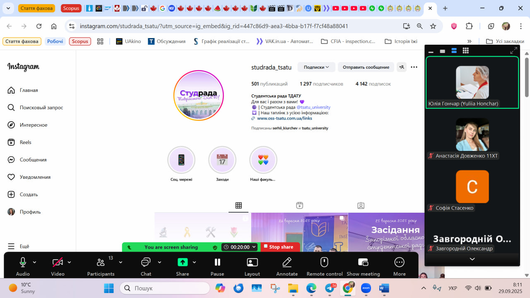Reload the Instagram page

point(39,26)
